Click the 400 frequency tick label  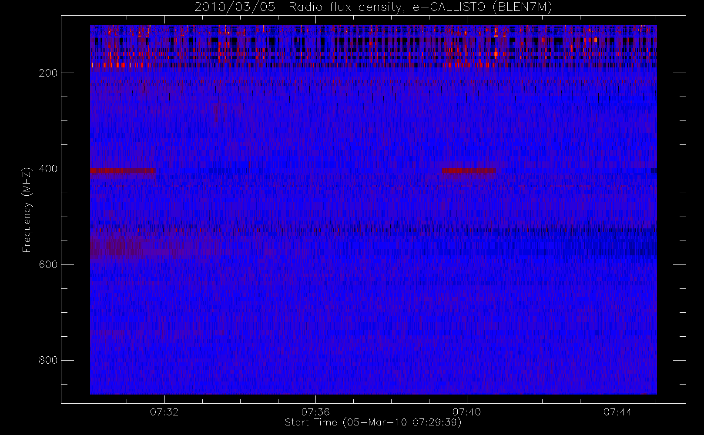(48, 169)
